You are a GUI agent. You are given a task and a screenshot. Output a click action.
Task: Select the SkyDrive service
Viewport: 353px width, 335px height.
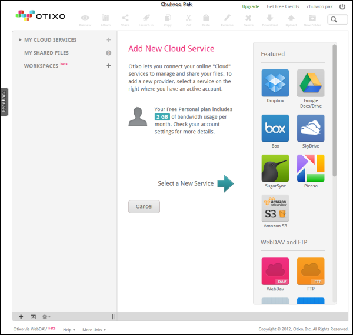(311, 128)
